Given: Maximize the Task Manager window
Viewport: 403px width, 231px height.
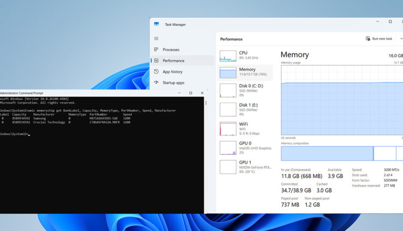Looking at the screenshot, I should (390, 22).
